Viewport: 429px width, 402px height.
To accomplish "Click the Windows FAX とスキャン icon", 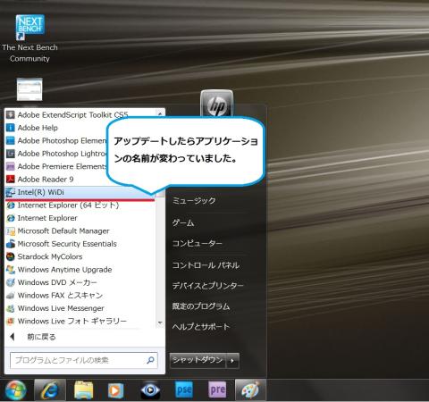I will click(x=11, y=296).
